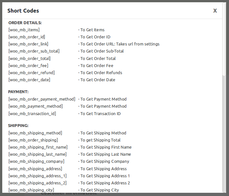Select the [woo_mb_payment_method] short code
The width and height of the screenshot is (229, 196).
coord(35,106)
